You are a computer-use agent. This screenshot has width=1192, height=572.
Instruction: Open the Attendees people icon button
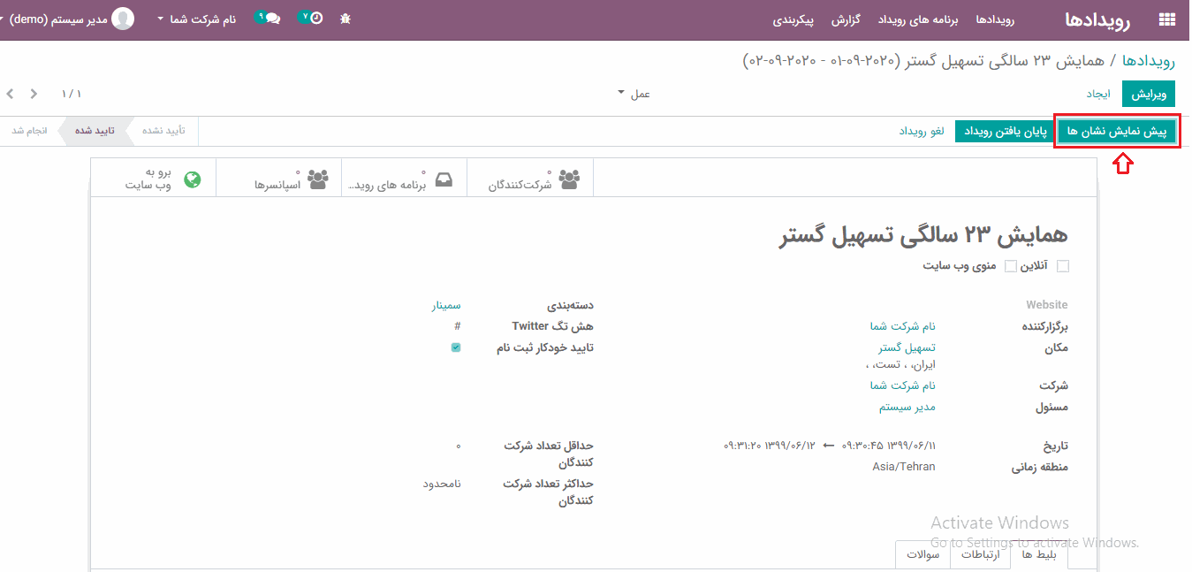570,179
